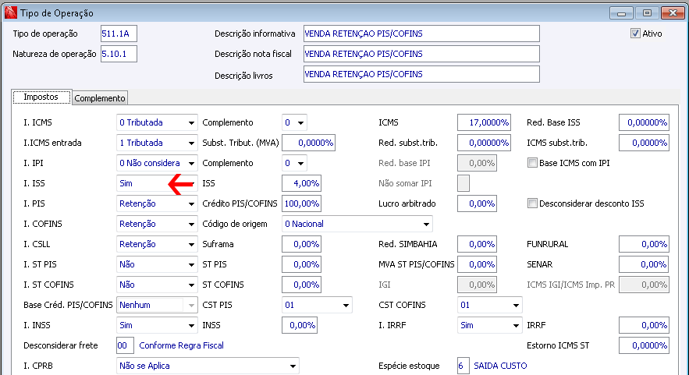Click the IRRF percentage field

[644, 325]
